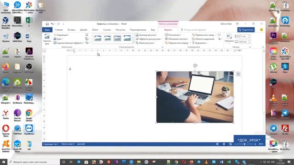Image resolution: width=294 pixels, height=165 pixels.
Task: Click the Redo icon in the quick access toolbar
Action: click(x=58, y=24)
